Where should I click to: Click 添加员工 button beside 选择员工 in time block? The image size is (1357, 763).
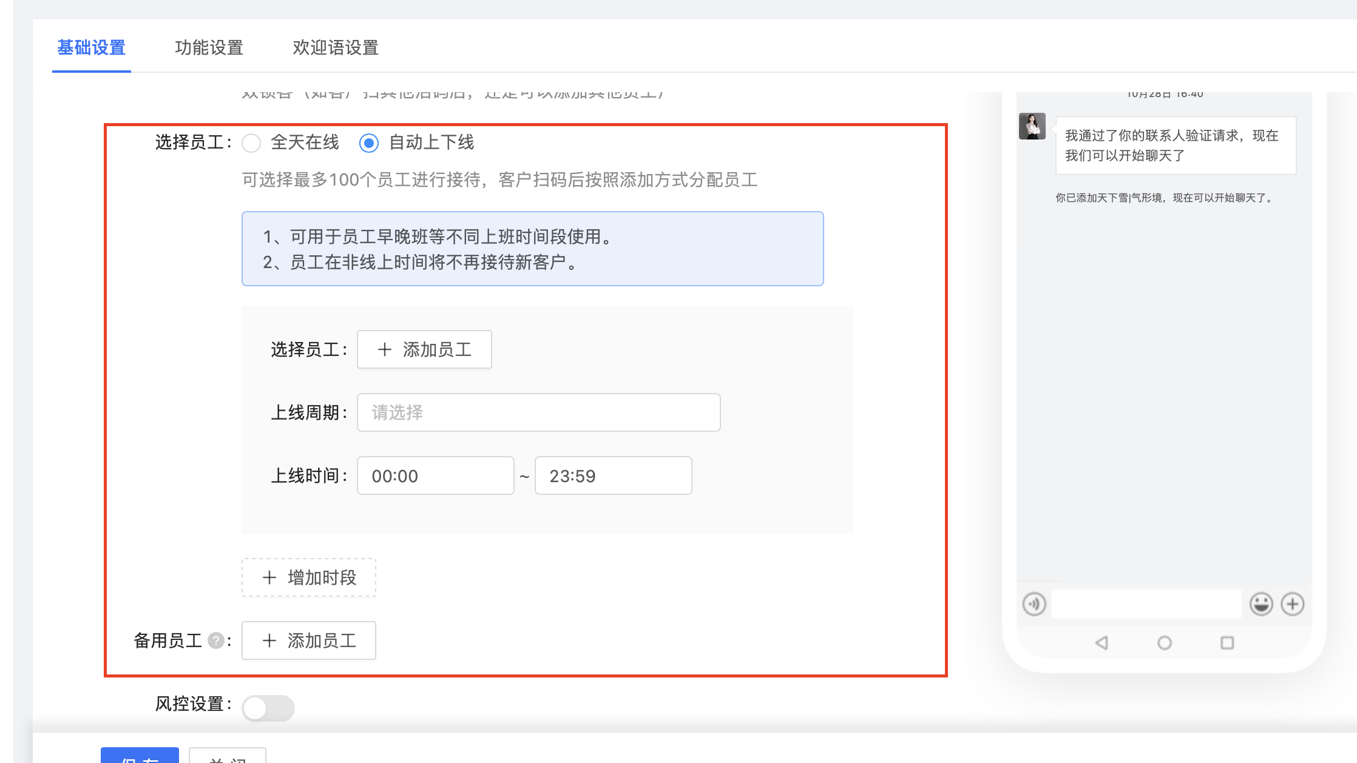pyautogui.click(x=424, y=349)
